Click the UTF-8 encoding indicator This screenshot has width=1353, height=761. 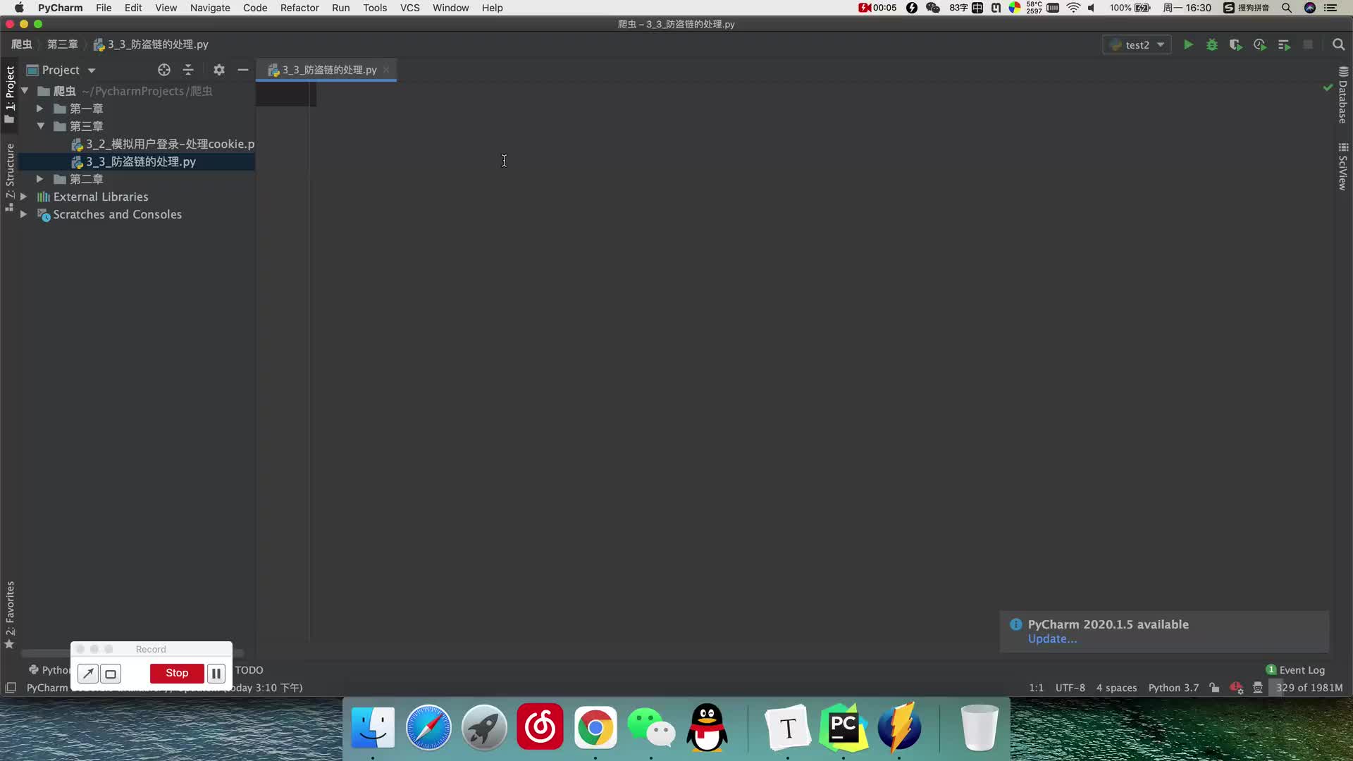click(1070, 688)
